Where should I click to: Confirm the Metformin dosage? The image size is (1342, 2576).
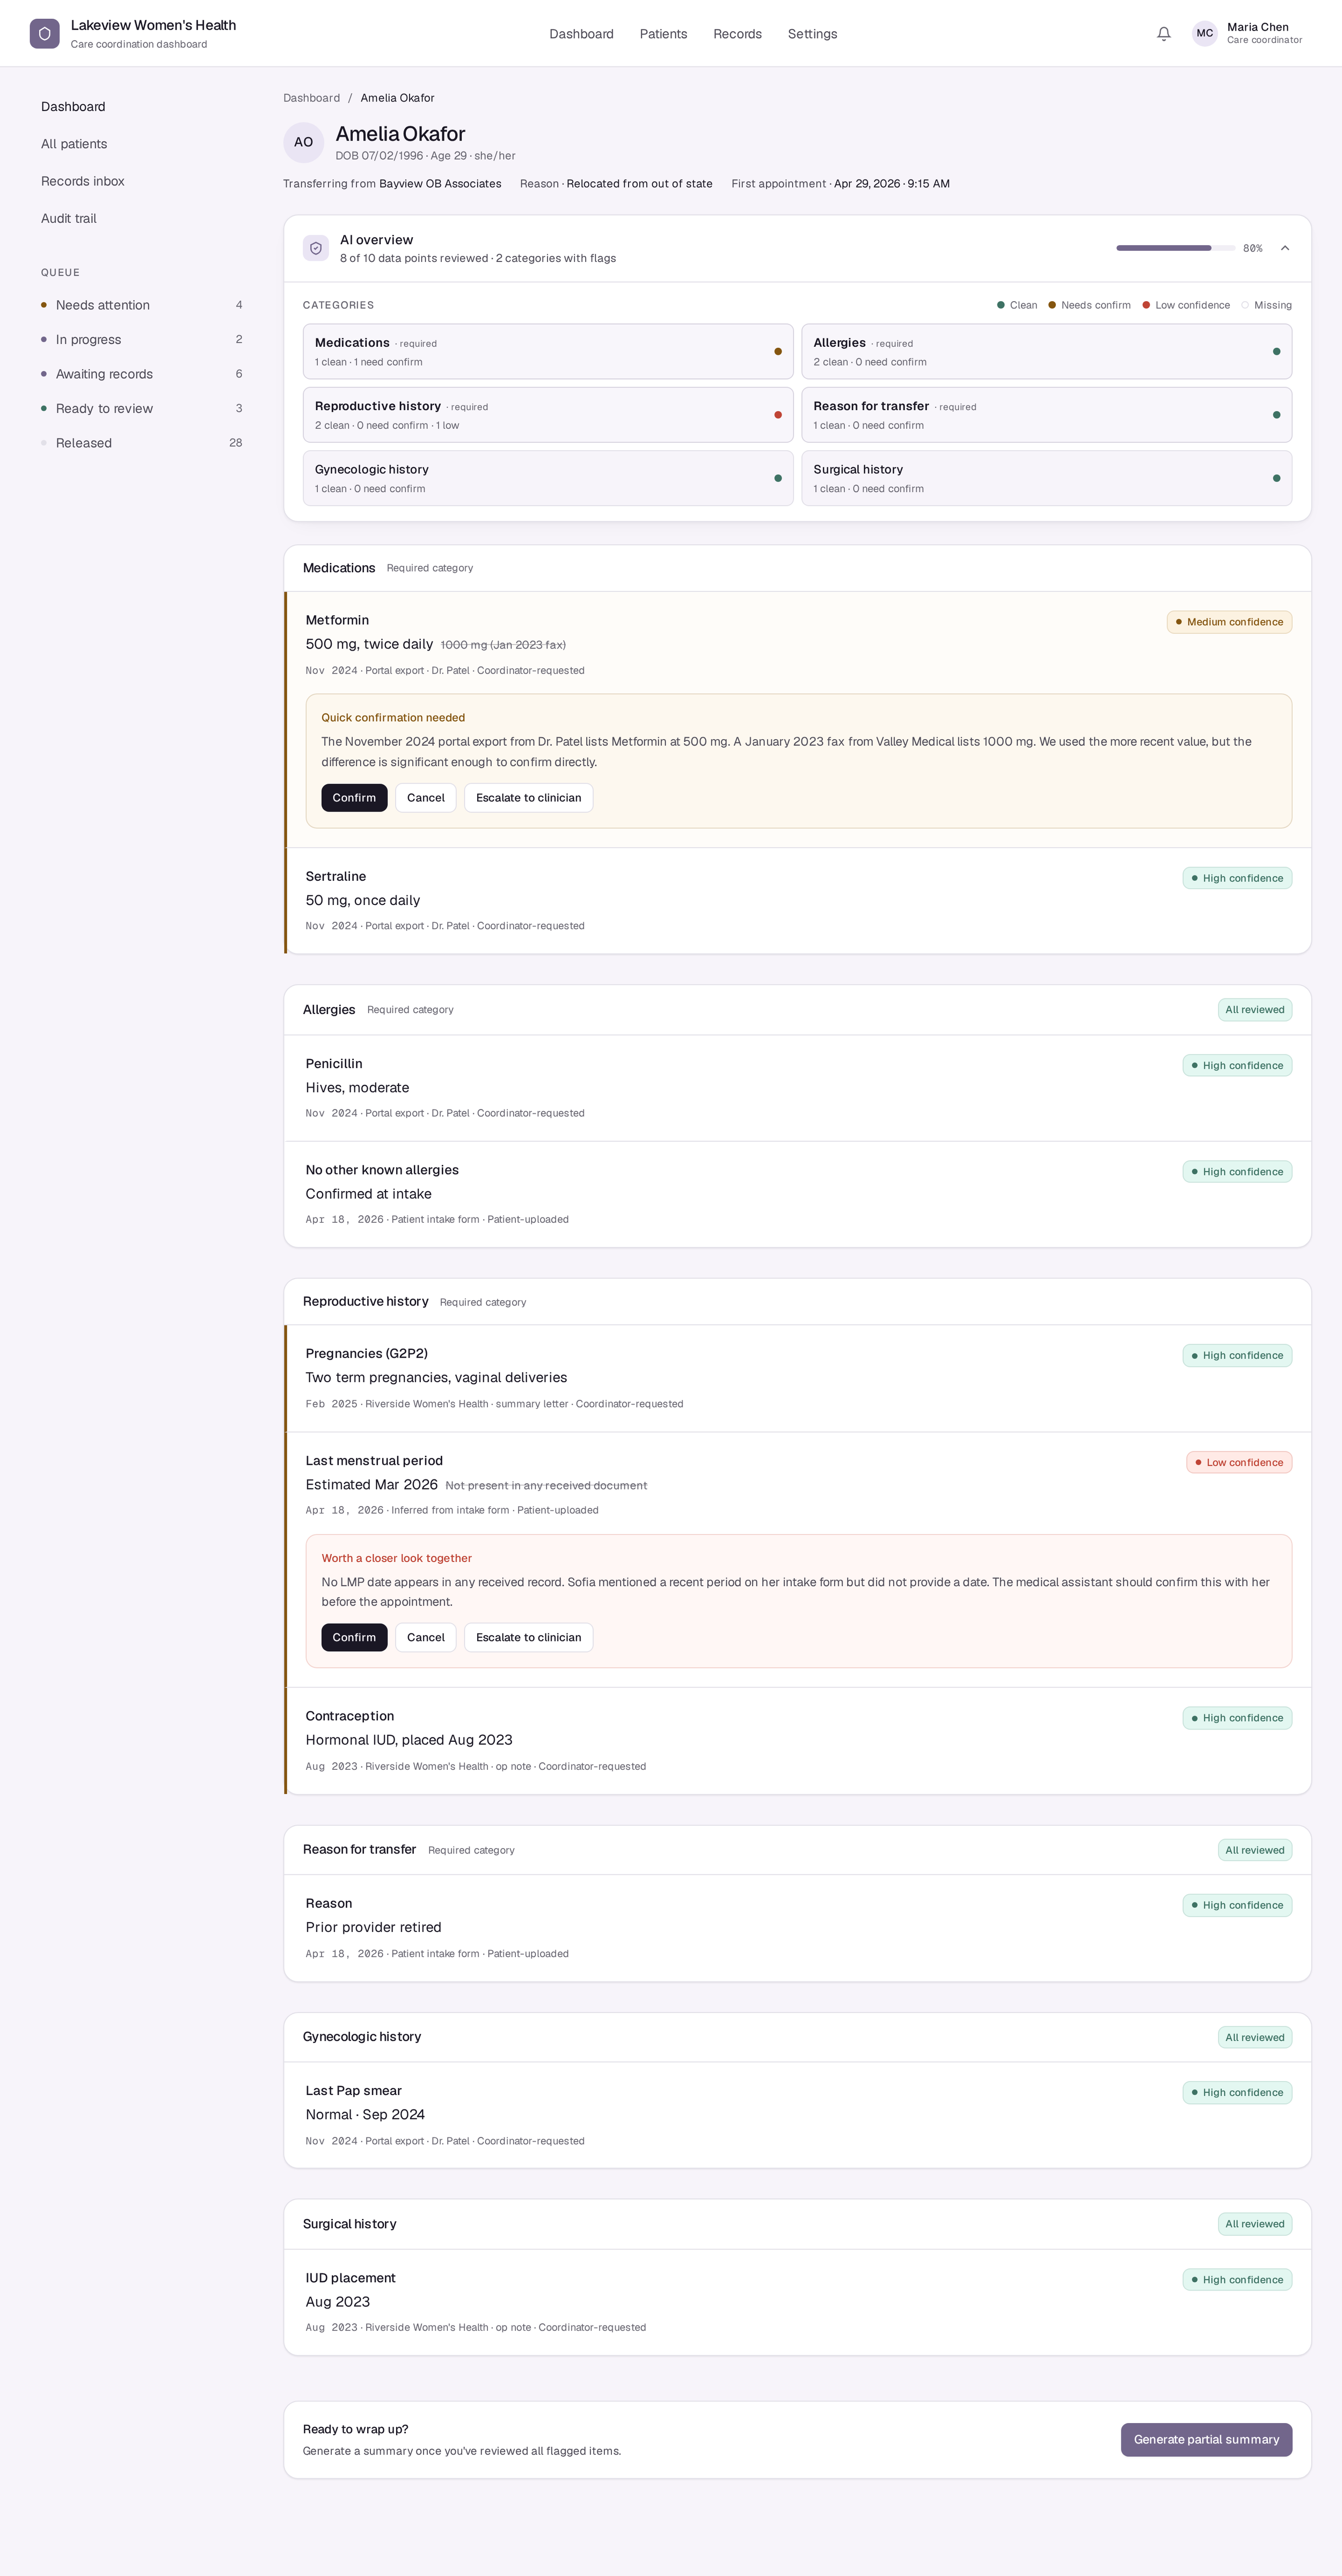click(x=354, y=798)
